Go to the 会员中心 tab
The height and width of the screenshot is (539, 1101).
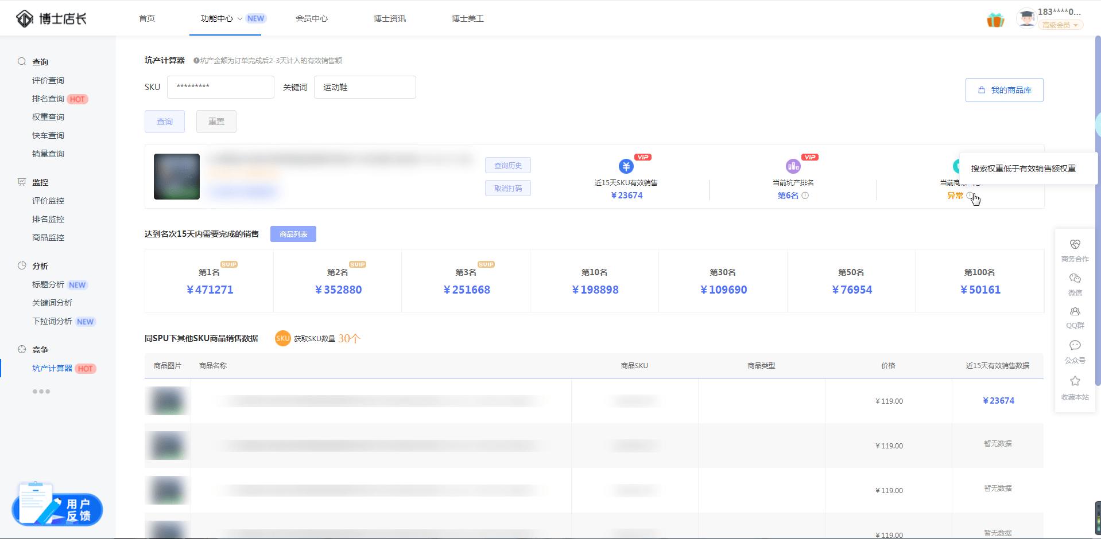coord(312,18)
